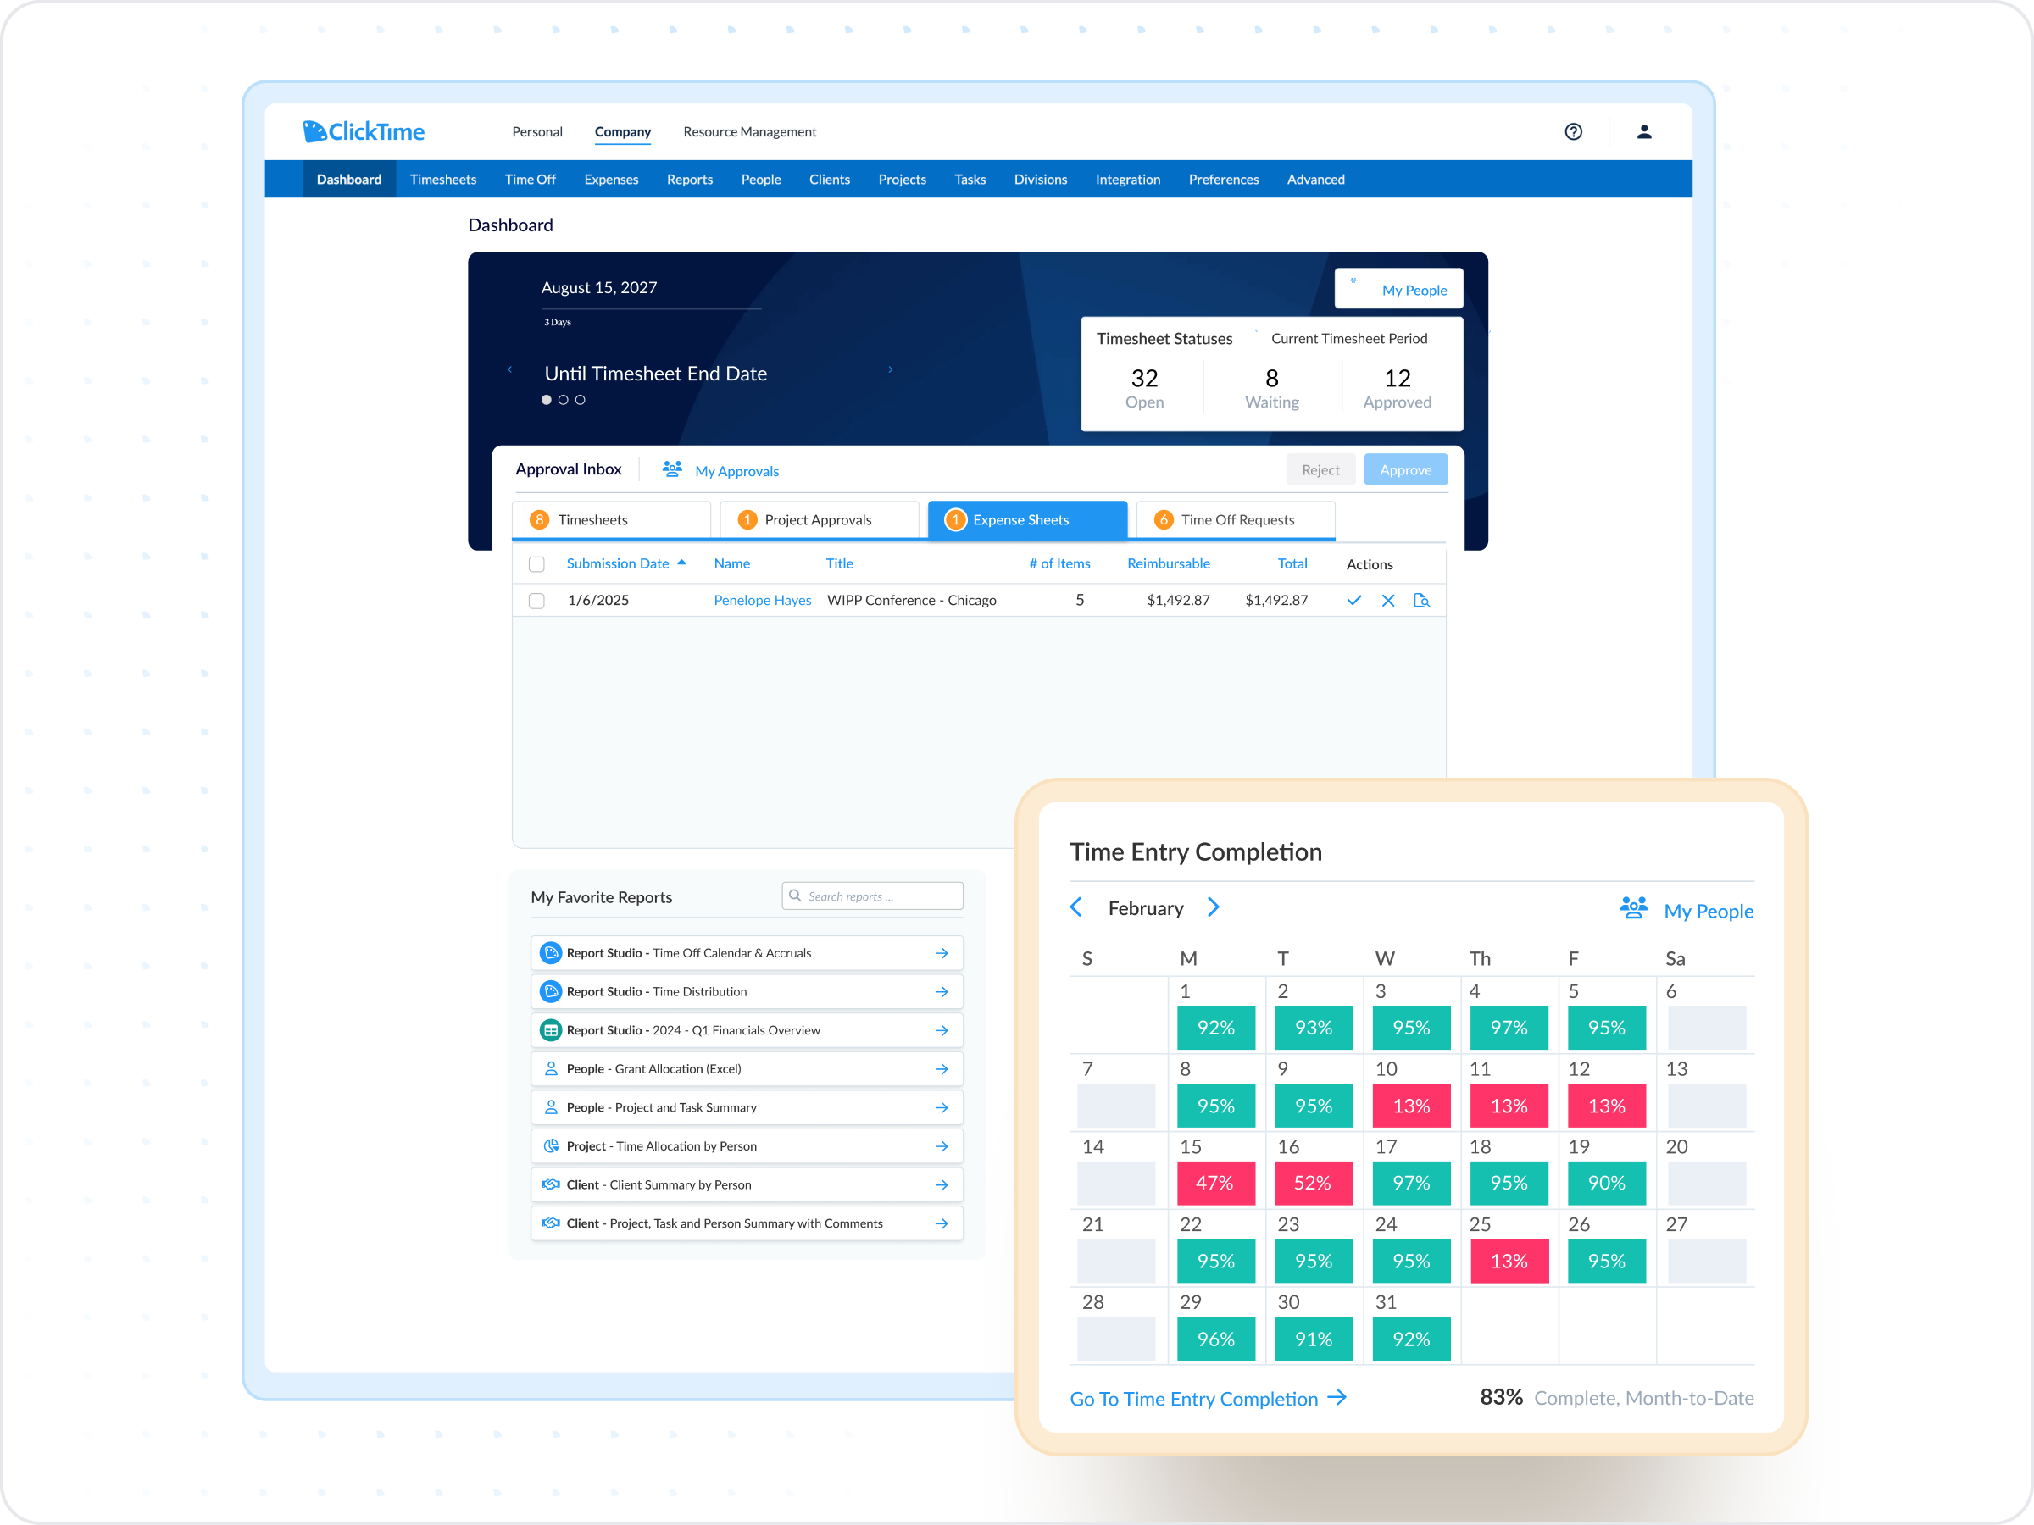
Task: Open the help question mark icon
Action: click(1573, 131)
